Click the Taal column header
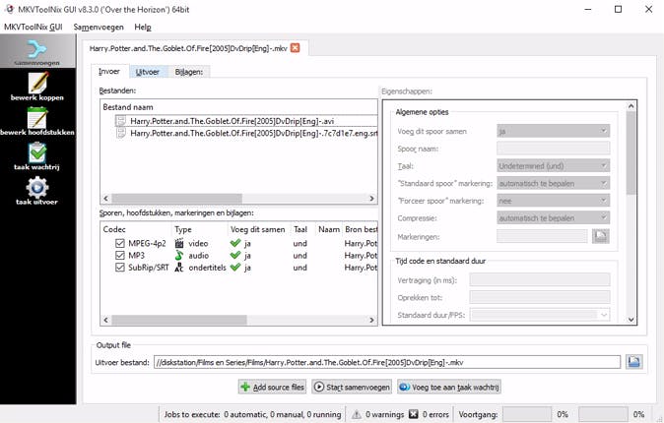This screenshot has width=664, height=423. click(302, 229)
